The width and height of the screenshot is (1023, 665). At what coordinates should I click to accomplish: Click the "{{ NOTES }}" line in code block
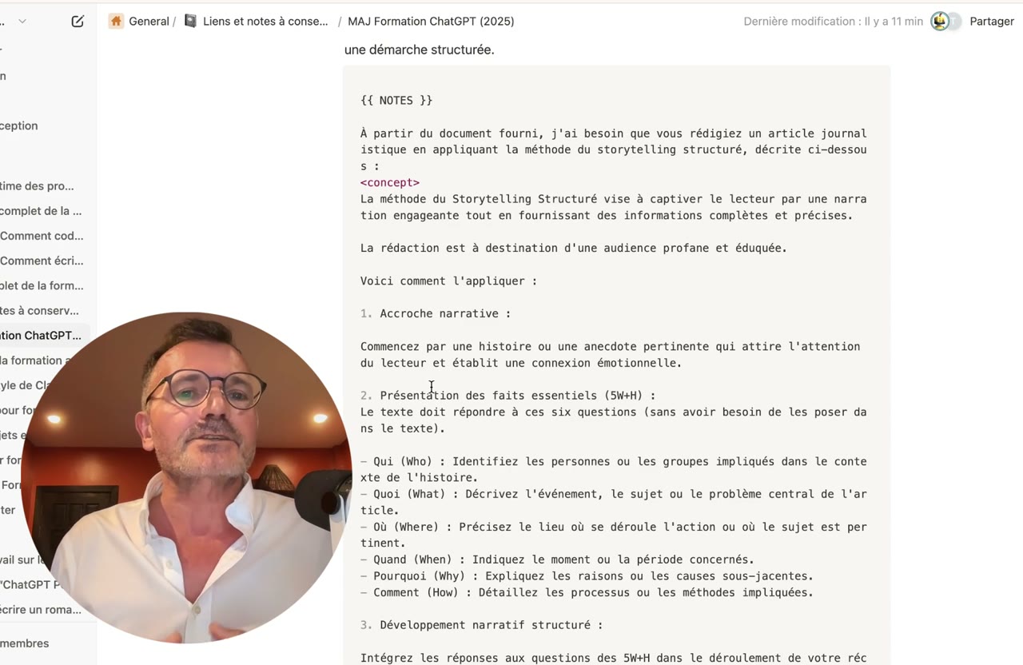coord(396,101)
